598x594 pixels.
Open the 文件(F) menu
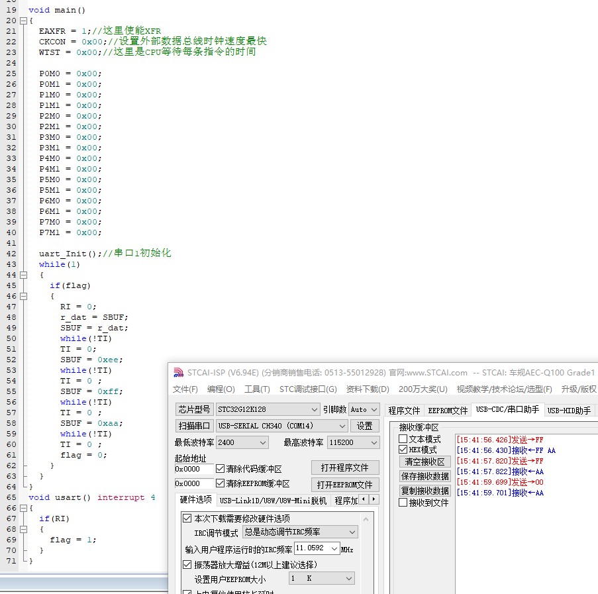[185, 389]
